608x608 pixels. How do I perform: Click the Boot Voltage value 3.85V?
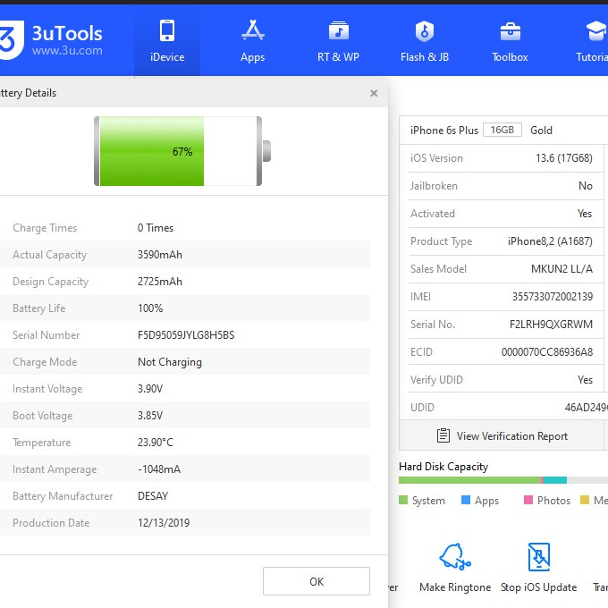click(150, 416)
